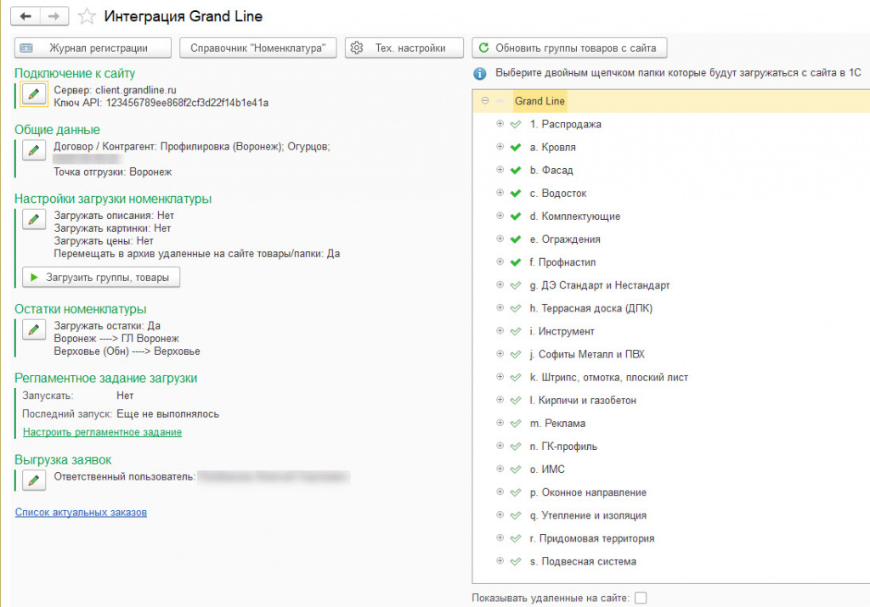870x607 pixels.
Task: Select the d. Комплектующие row
Action: 671,216
